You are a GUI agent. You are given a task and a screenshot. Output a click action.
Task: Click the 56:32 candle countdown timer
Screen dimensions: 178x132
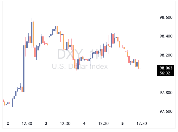pos(165,73)
